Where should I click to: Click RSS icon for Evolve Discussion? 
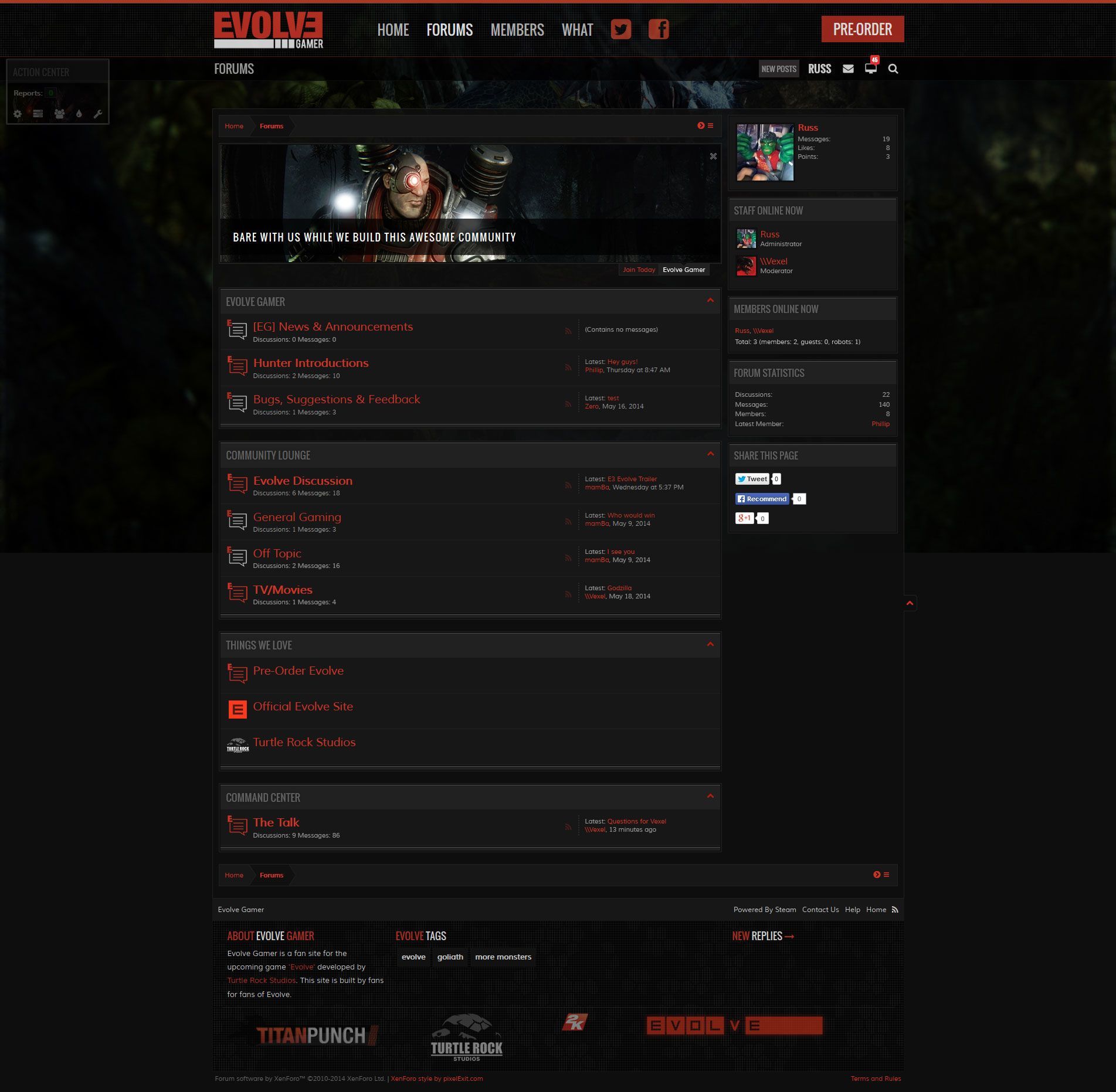pyautogui.click(x=568, y=485)
